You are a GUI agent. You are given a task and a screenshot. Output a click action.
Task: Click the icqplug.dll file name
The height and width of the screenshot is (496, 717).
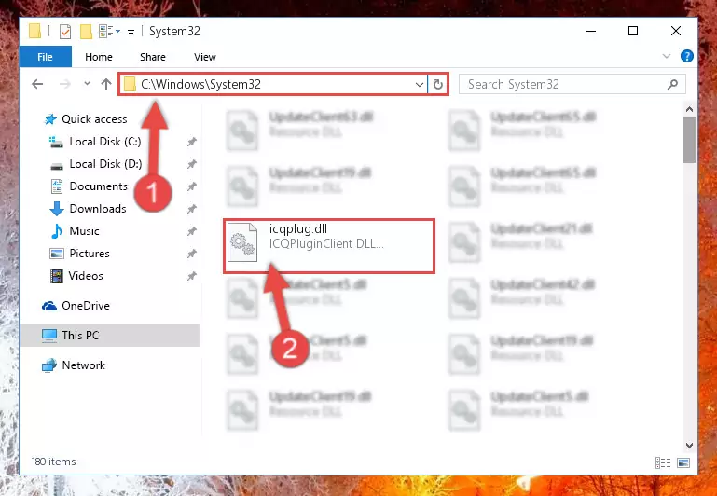298,229
